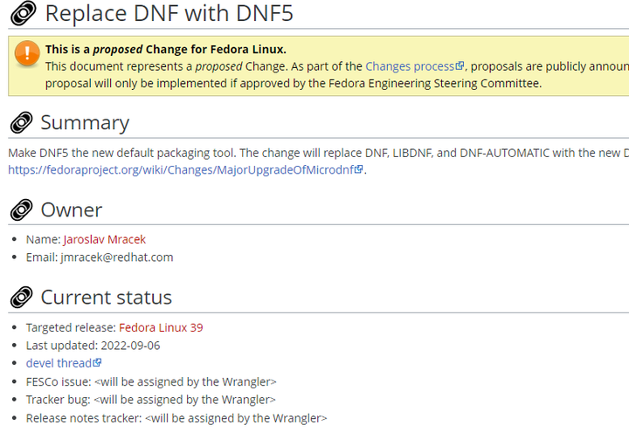Click the bold "proposed Change for Fedora Linux" notice

coord(166,49)
